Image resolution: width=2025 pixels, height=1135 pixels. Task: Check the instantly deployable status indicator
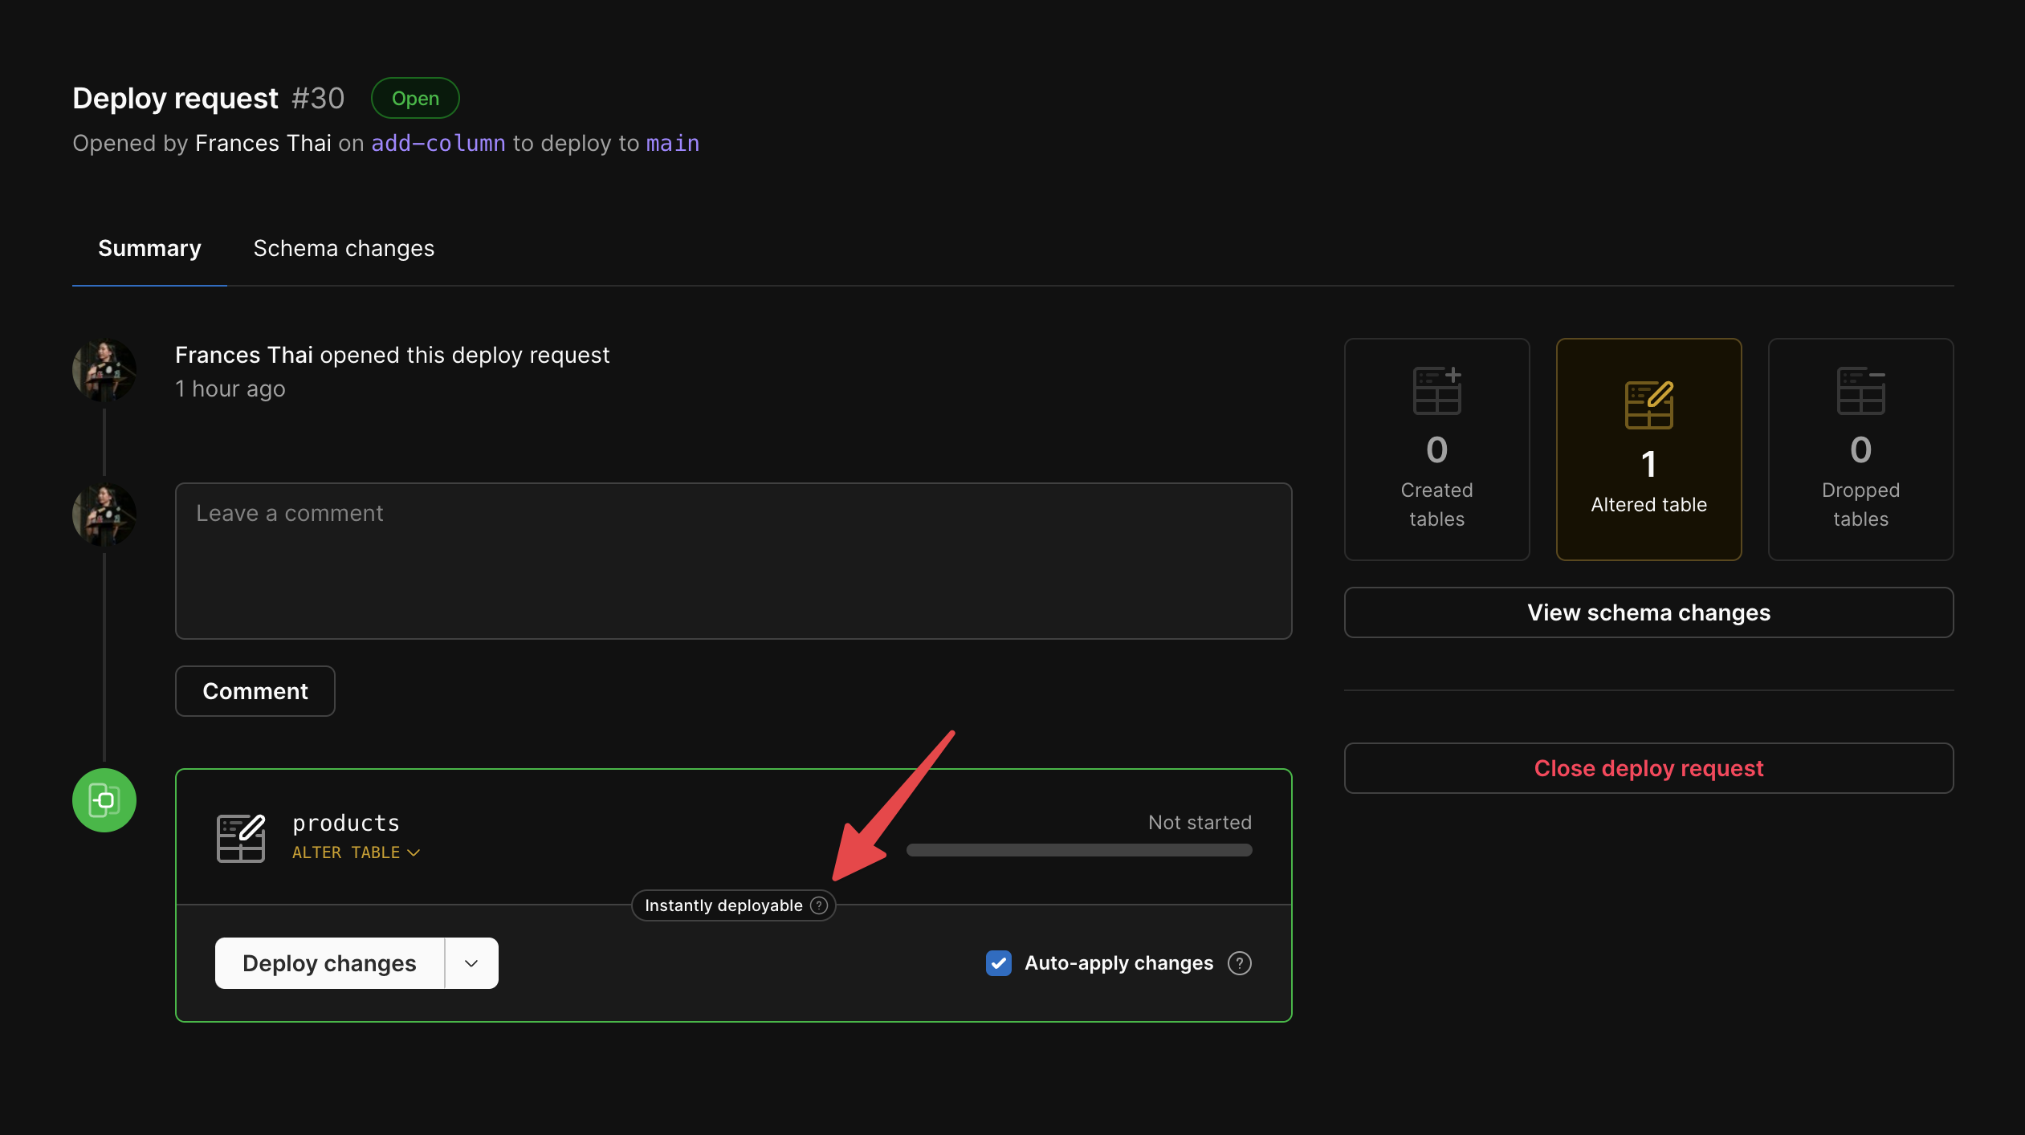(733, 905)
